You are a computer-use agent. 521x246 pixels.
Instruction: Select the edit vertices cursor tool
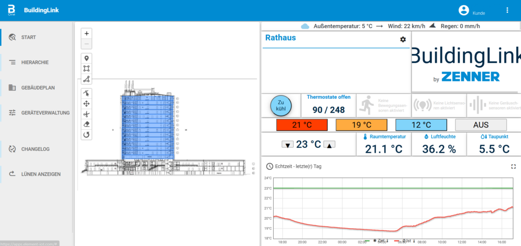click(86, 94)
